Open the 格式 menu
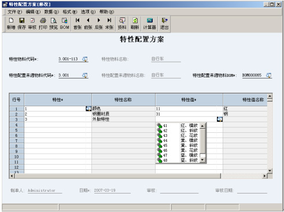 70,12
